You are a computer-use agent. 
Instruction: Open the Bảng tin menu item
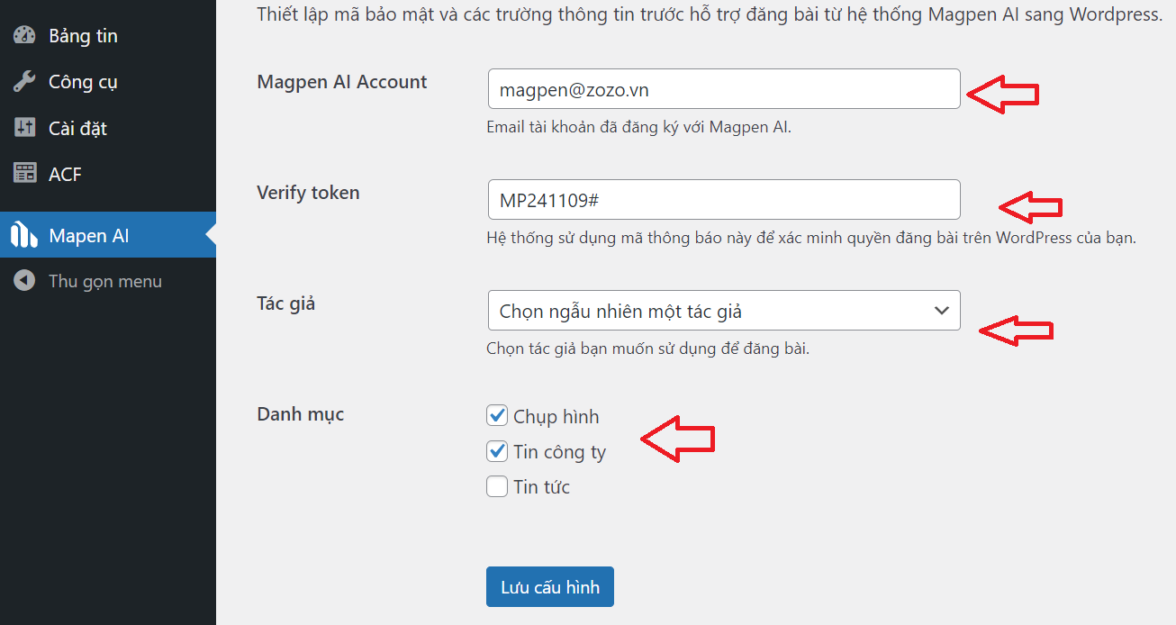108,36
